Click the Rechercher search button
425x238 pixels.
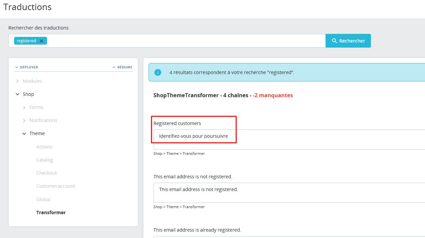click(x=348, y=41)
